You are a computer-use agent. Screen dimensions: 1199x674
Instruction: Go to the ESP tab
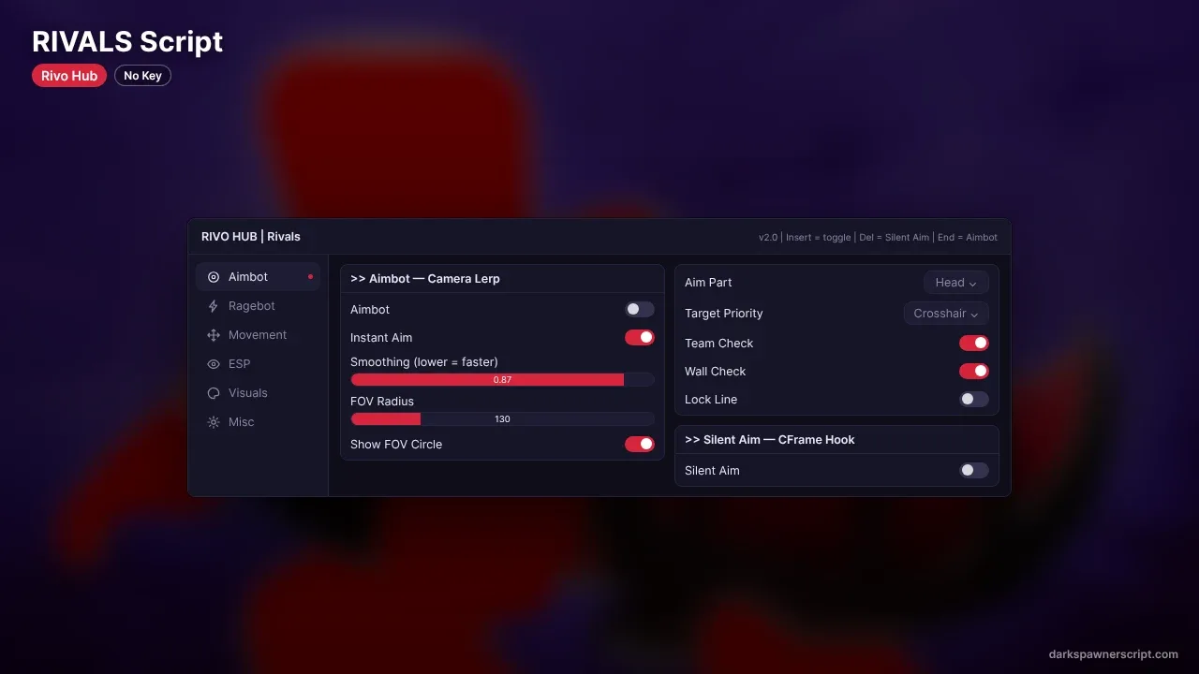pyautogui.click(x=258, y=364)
